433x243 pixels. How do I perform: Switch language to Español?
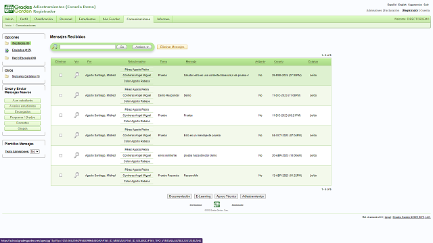[x=392, y=5]
